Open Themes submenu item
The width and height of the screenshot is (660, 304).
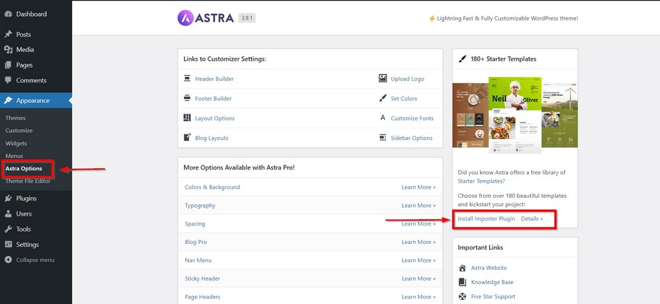point(16,118)
